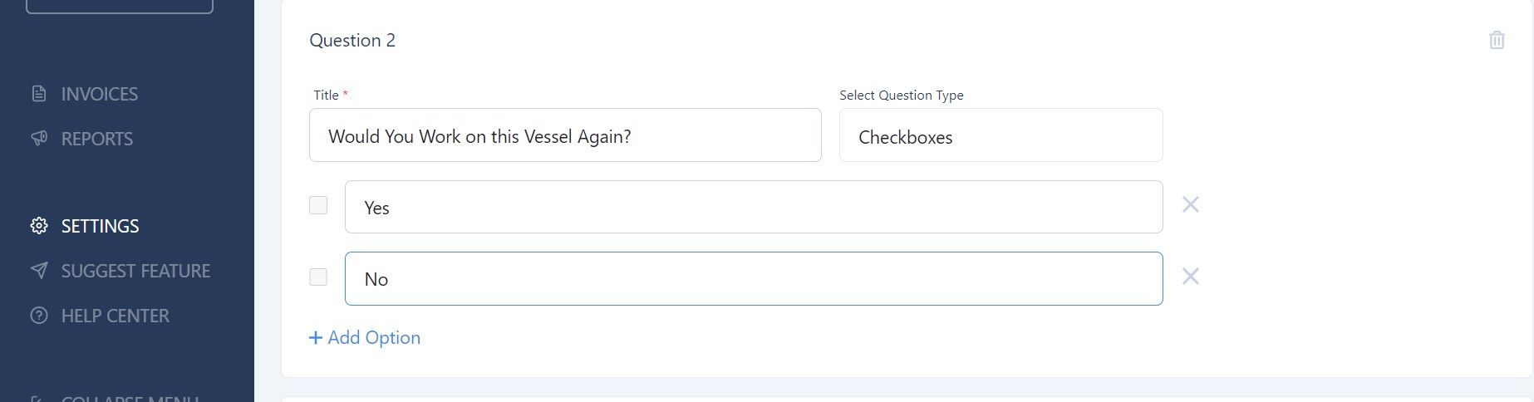Viewport: 1534px width, 402px height.
Task: Click the Reports megaphone icon
Action: coord(39,139)
